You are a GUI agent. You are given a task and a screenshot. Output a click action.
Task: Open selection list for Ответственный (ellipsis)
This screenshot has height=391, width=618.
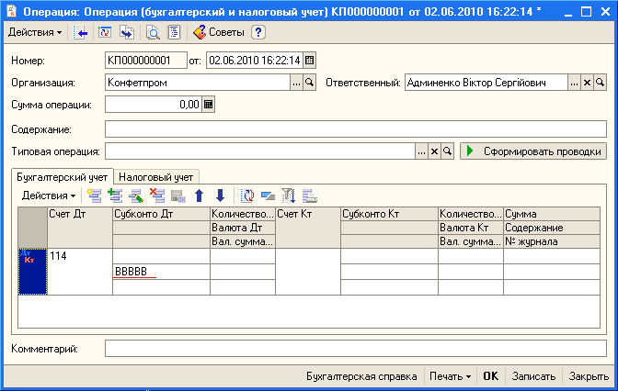[x=574, y=83]
